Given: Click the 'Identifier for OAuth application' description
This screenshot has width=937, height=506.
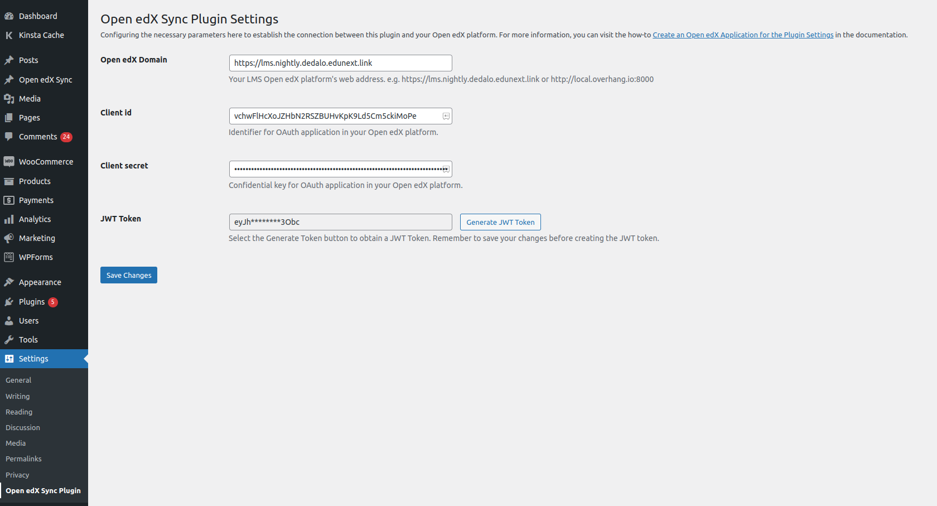Looking at the screenshot, I should click(x=334, y=132).
